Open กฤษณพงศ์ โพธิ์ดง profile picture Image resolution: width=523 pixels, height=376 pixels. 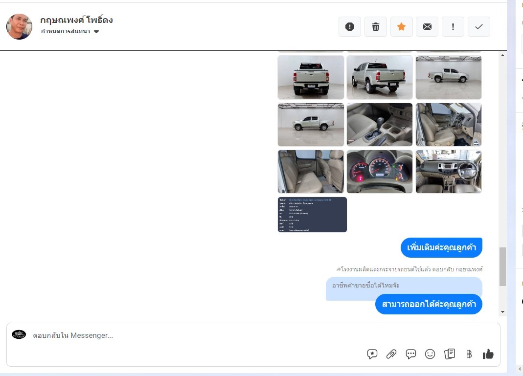(20, 27)
